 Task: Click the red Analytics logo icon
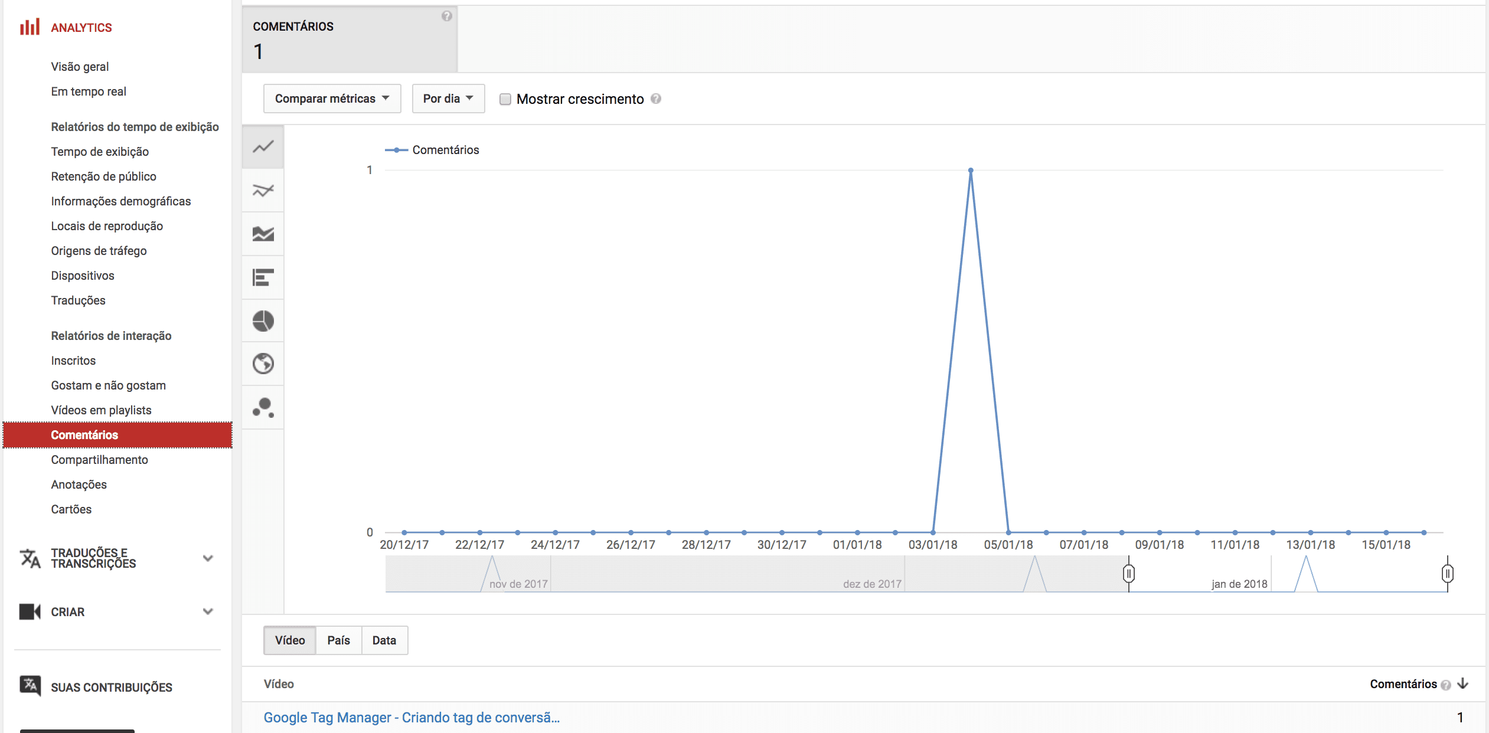pyautogui.click(x=30, y=26)
